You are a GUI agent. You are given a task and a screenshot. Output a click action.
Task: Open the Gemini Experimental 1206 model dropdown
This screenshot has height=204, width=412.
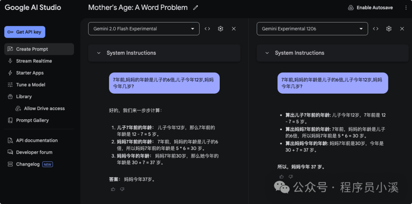click(312, 29)
